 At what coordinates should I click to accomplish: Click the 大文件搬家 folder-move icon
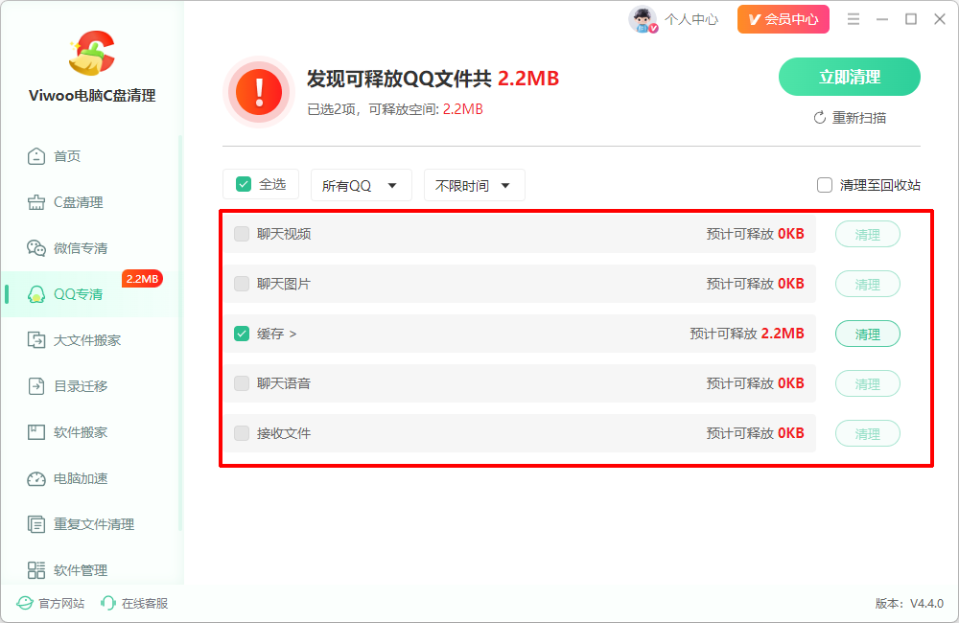(x=36, y=340)
